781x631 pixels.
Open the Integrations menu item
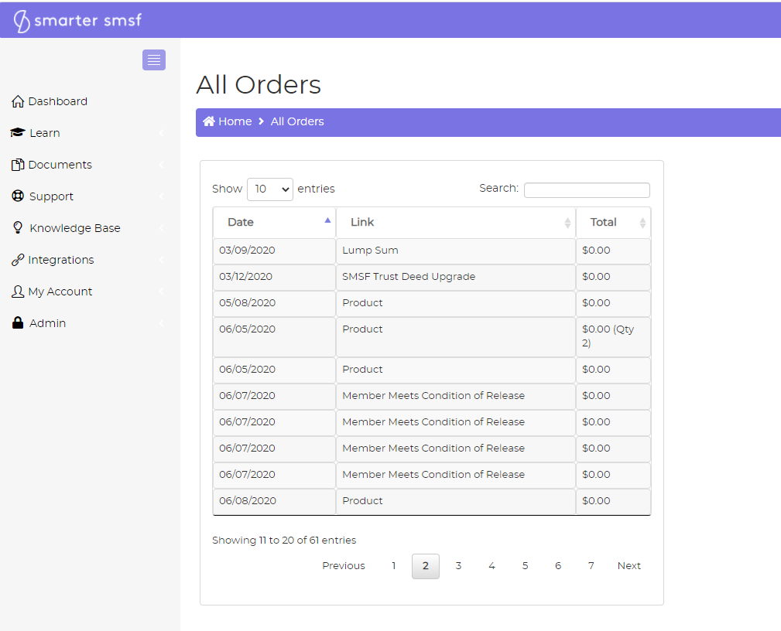61,260
